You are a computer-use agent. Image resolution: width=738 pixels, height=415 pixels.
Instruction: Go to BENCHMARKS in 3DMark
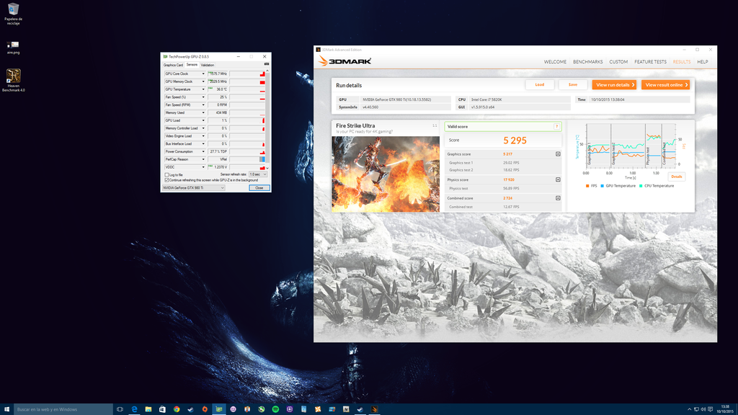click(x=588, y=62)
